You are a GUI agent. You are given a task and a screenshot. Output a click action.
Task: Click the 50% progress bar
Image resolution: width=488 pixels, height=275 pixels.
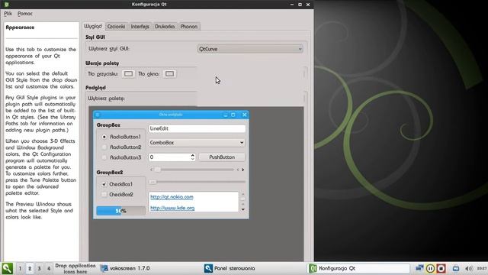click(120, 211)
